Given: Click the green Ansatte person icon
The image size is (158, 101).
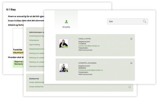Looking at the screenshot, I should coord(66,21).
